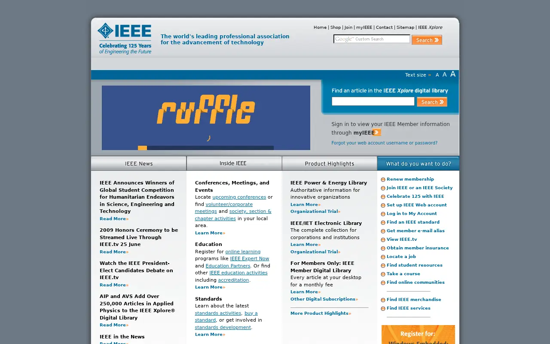Click bullet icon beside Find online communities
Screen dimensions: 550x344
pos(383,283)
